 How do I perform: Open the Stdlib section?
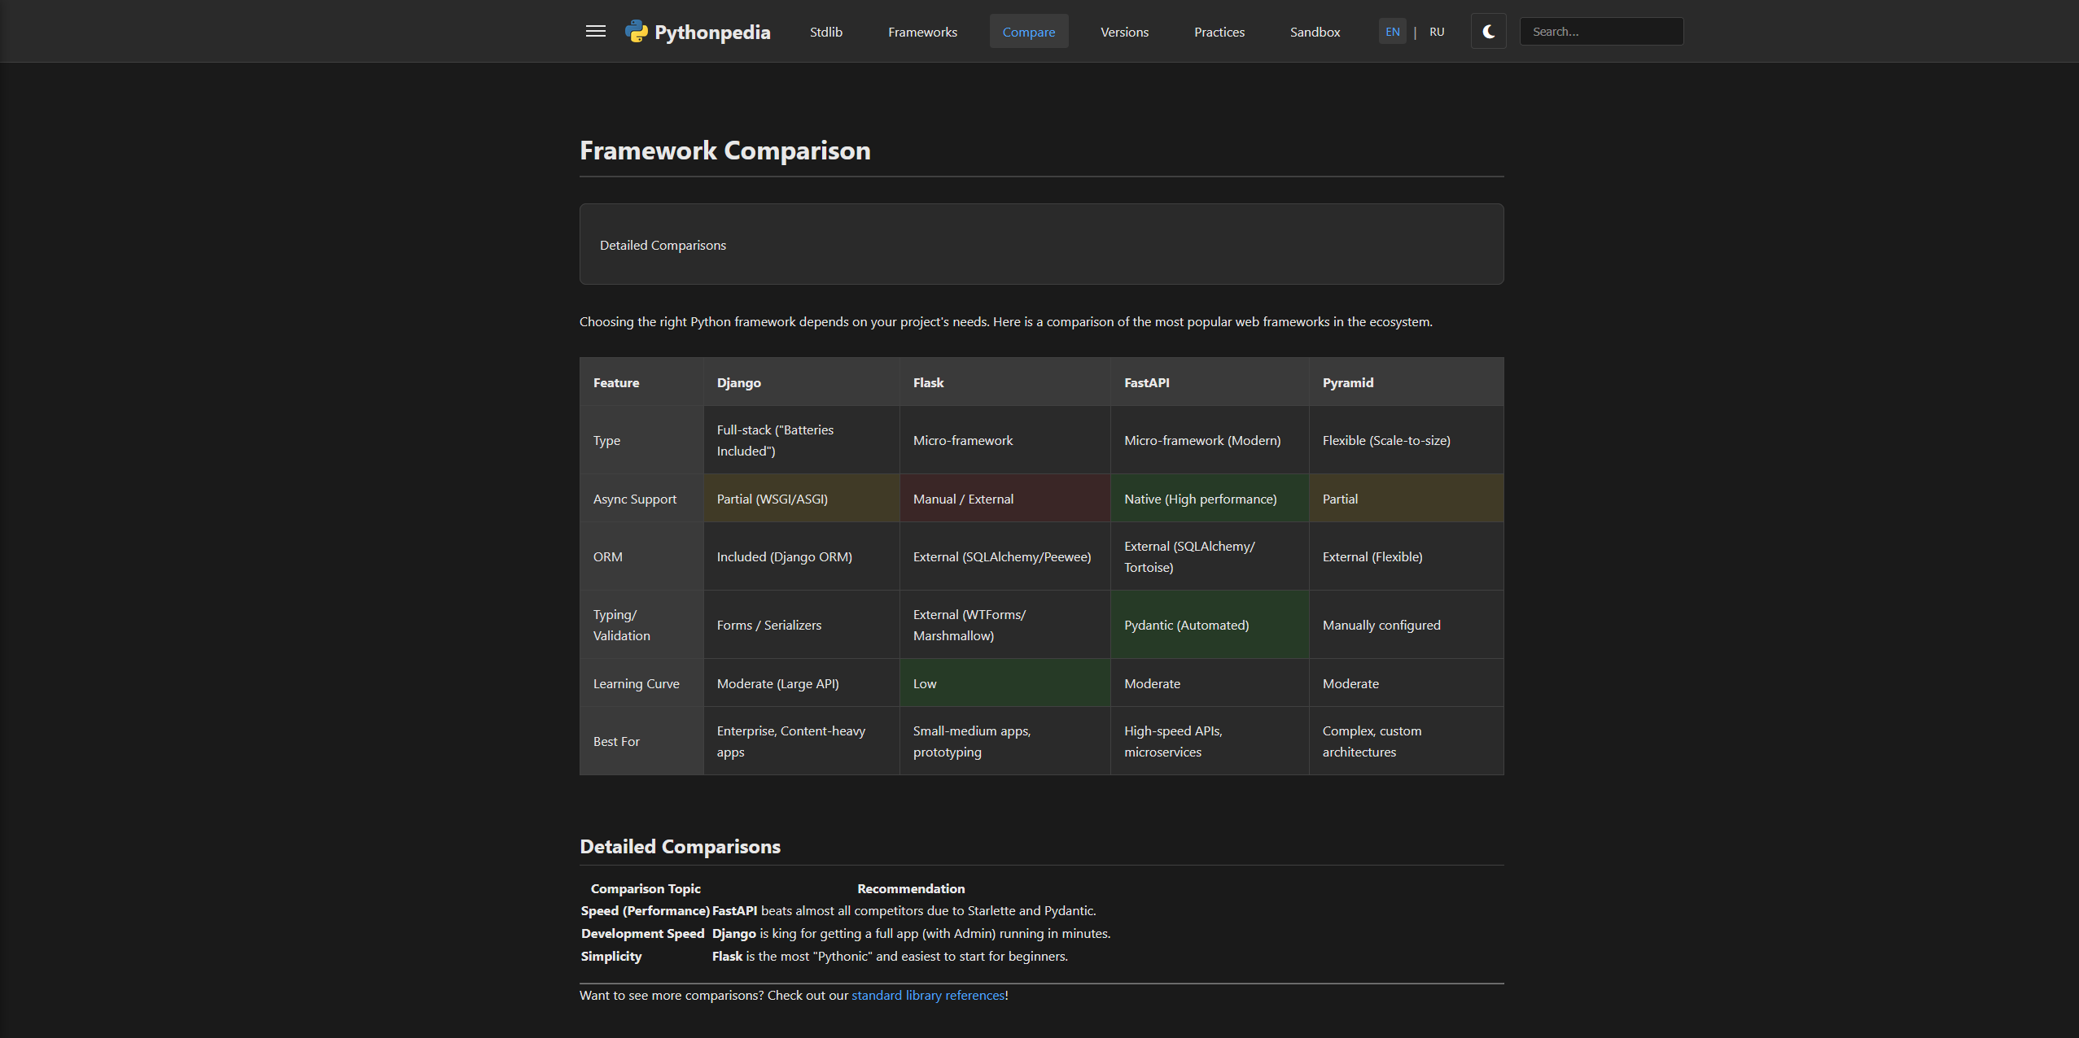pyautogui.click(x=825, y=32)
